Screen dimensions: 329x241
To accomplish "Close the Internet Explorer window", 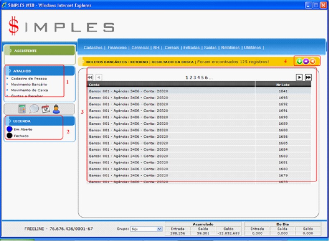I will pos(323,5).
